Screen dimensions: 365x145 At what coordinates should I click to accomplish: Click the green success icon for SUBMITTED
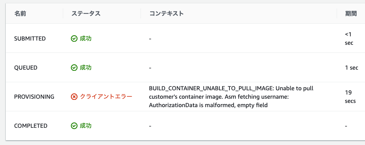[74, 39]
